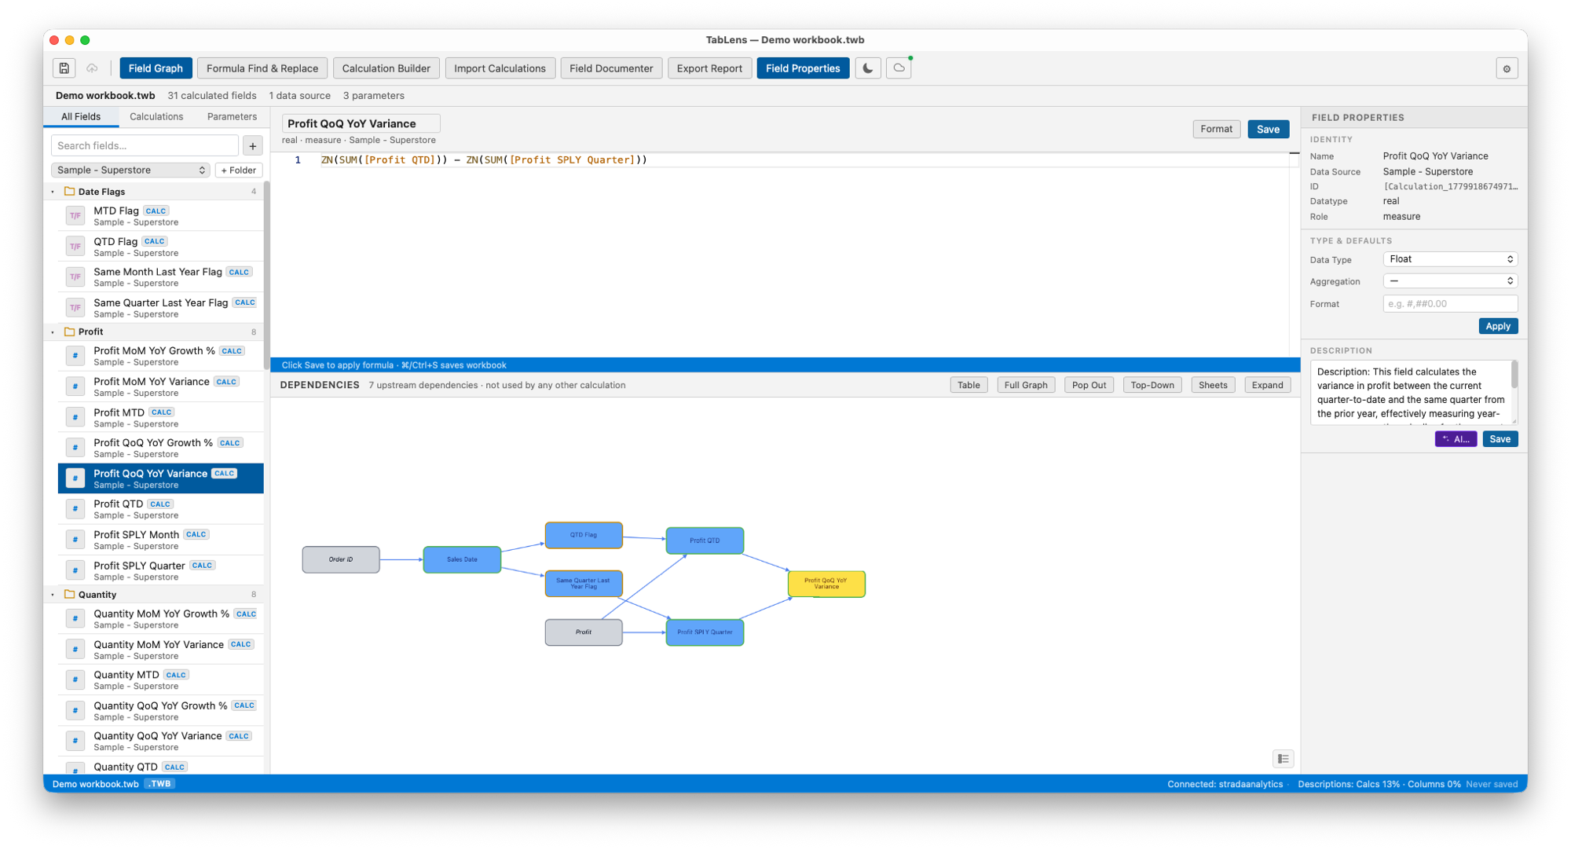Open the Calculation Builder
The image size is (1571, 850).
pos(386,68)
